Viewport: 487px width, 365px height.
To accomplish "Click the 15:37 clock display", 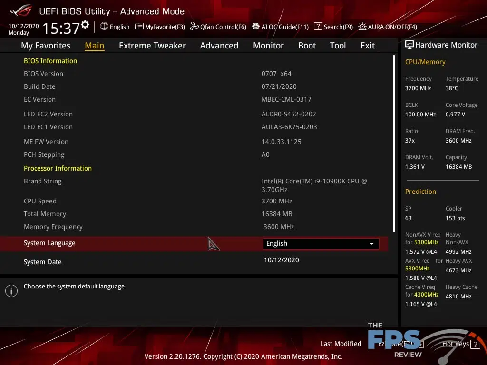I will click(x=61, y=28).
